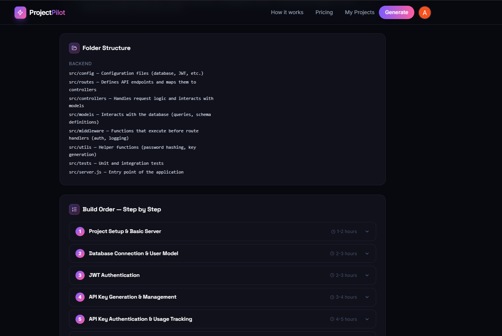Go to the Pricing page
Image resolution: width=502 pixels, height=336 pixels.
click(x=324, y=12)
